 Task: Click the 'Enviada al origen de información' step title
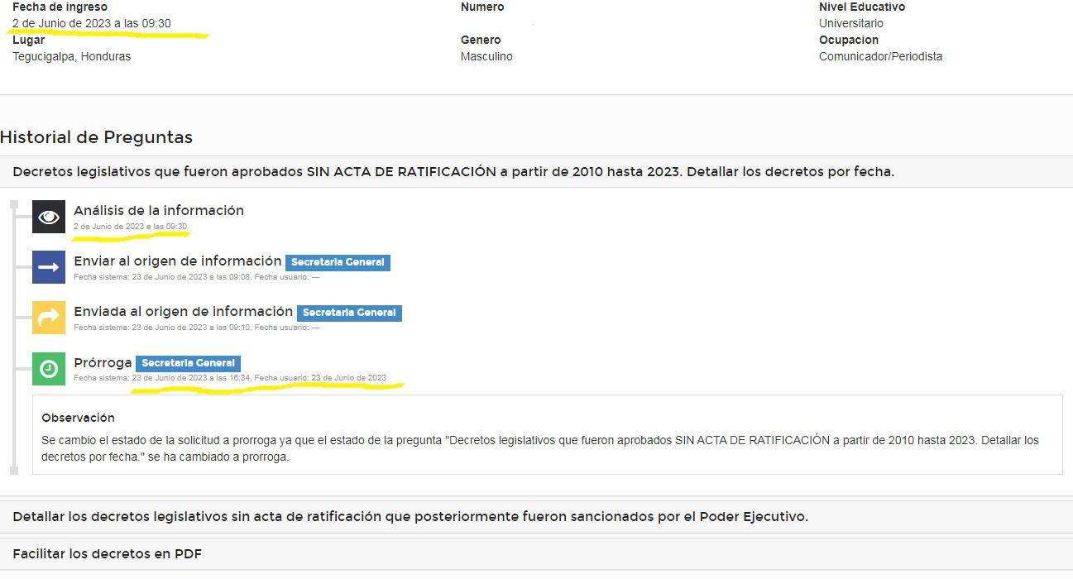(183, 312)
